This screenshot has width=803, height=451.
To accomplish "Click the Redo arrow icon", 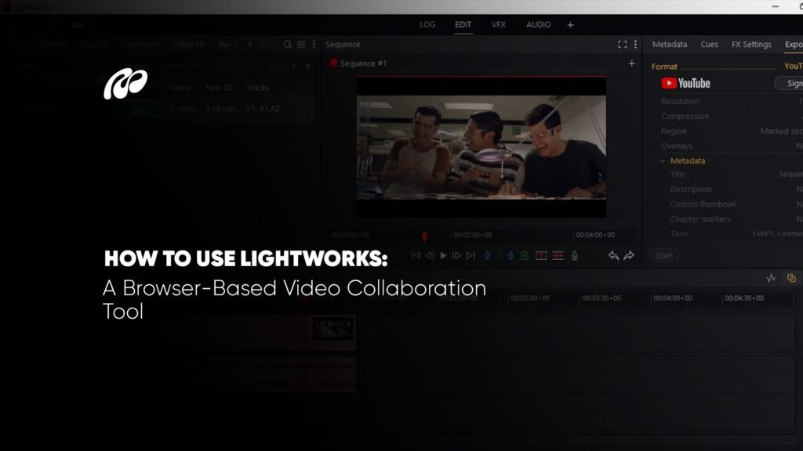I will pyautogui.click(x=628, y=255).
